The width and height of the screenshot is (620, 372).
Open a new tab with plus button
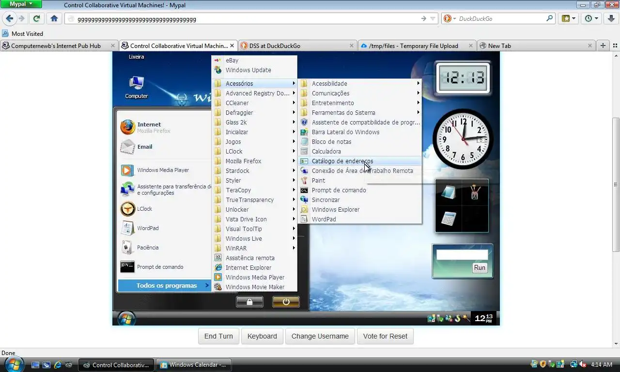tap(603, 46)
